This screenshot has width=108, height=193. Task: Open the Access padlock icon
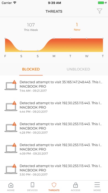[75, 185]
